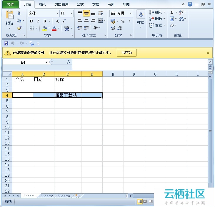This screenshot has height=207, width=215.
Task: Select column E header
Action: (x=113, y=74)
